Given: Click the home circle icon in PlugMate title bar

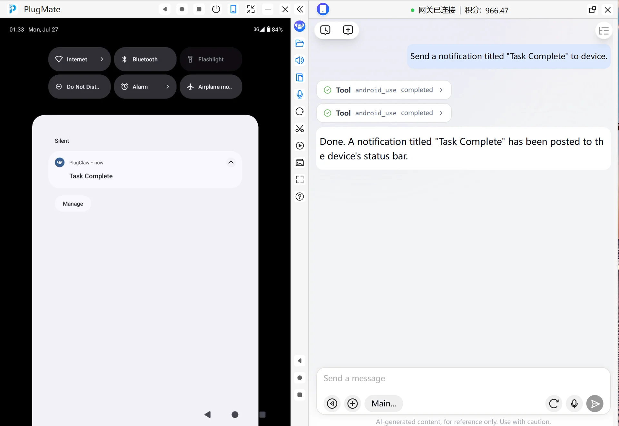Looking at the screenshot, I should 182,9.
